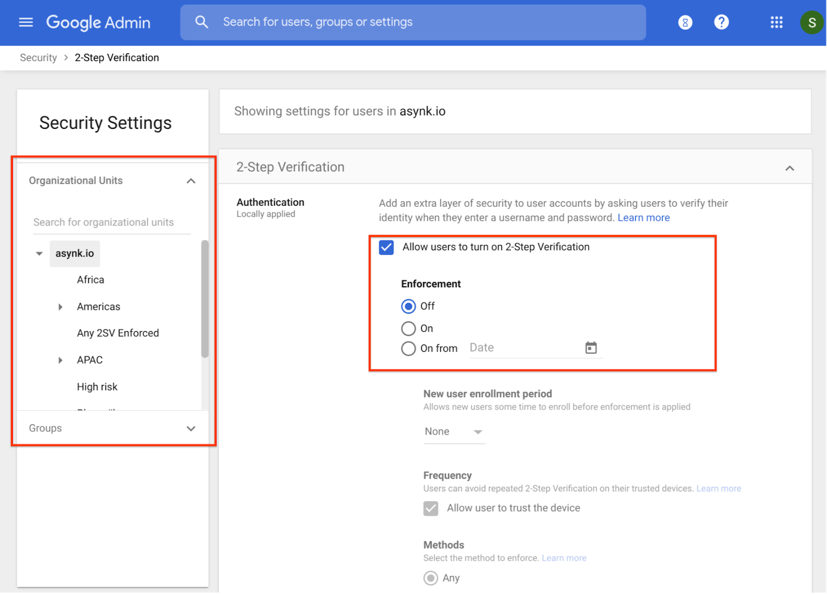Screen dimensions: 827x594
Task: Open the New user enrollment period dropdown
Action: (453, 432)
